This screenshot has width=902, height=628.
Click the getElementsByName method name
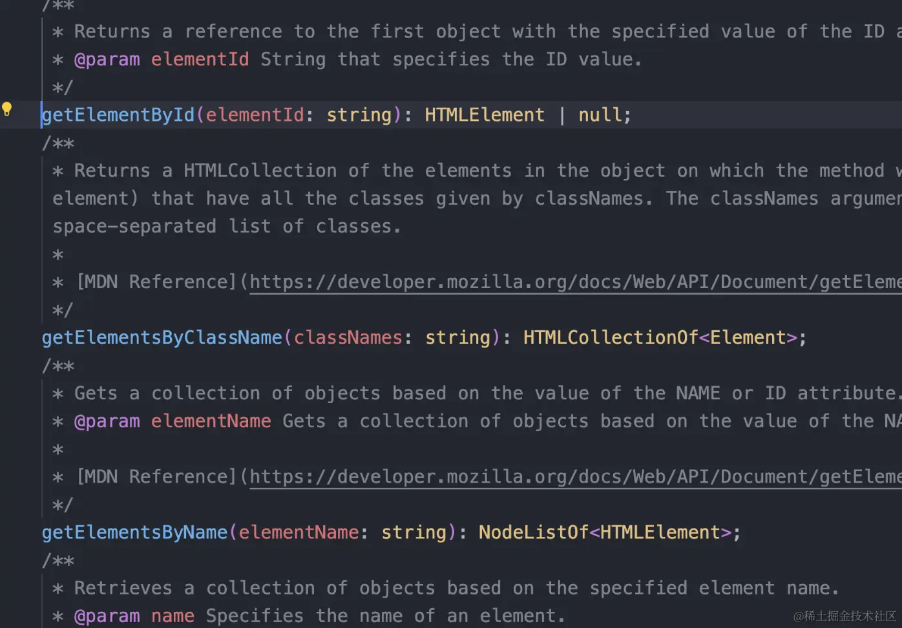(x=135, y=532)
